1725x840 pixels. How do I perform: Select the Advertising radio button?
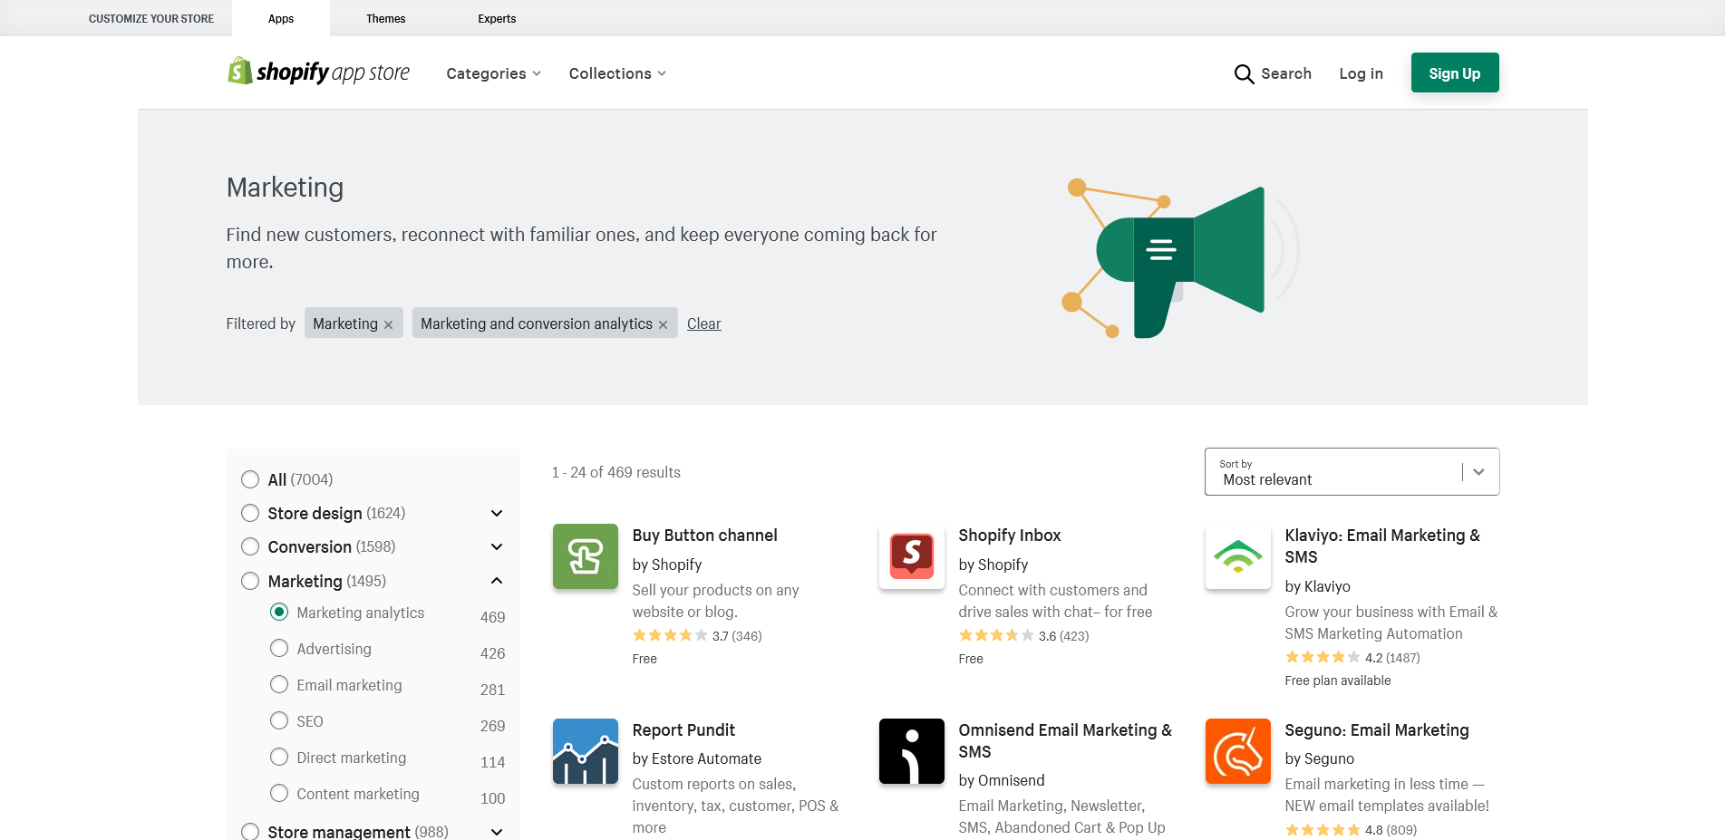click(x=279, y=649)
